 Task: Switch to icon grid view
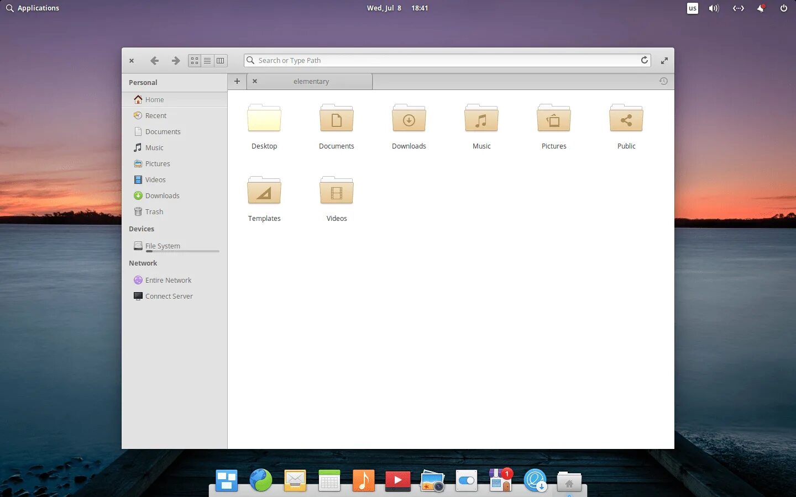tap(195, 61)
